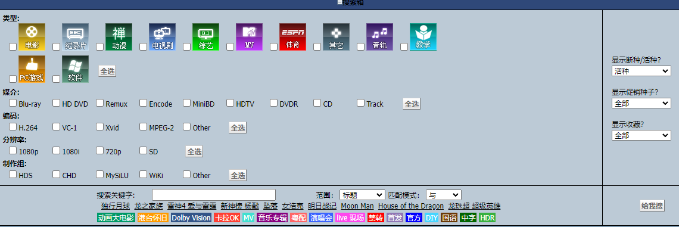Click the PC游戏 game category icon
Viewport: 679px width, 227px height.
coord(32,69)
